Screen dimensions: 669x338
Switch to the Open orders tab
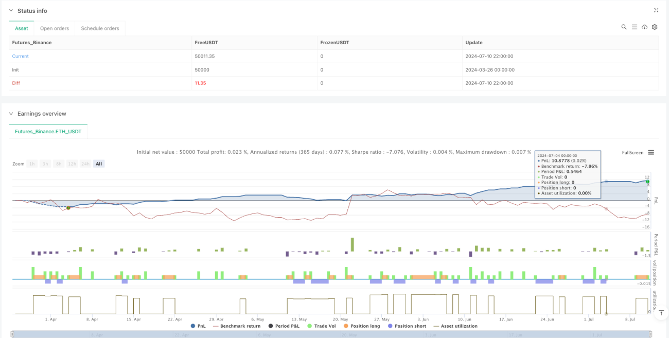pyautogui.click(x=55, y=28)
